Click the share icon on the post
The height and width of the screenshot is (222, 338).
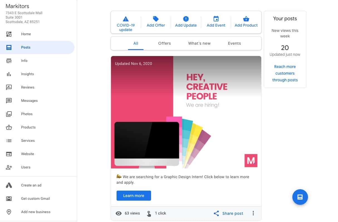[x=216, y=213]
